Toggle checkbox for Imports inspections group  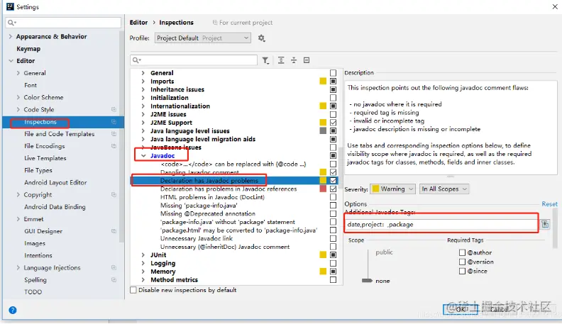click(333, 82)
